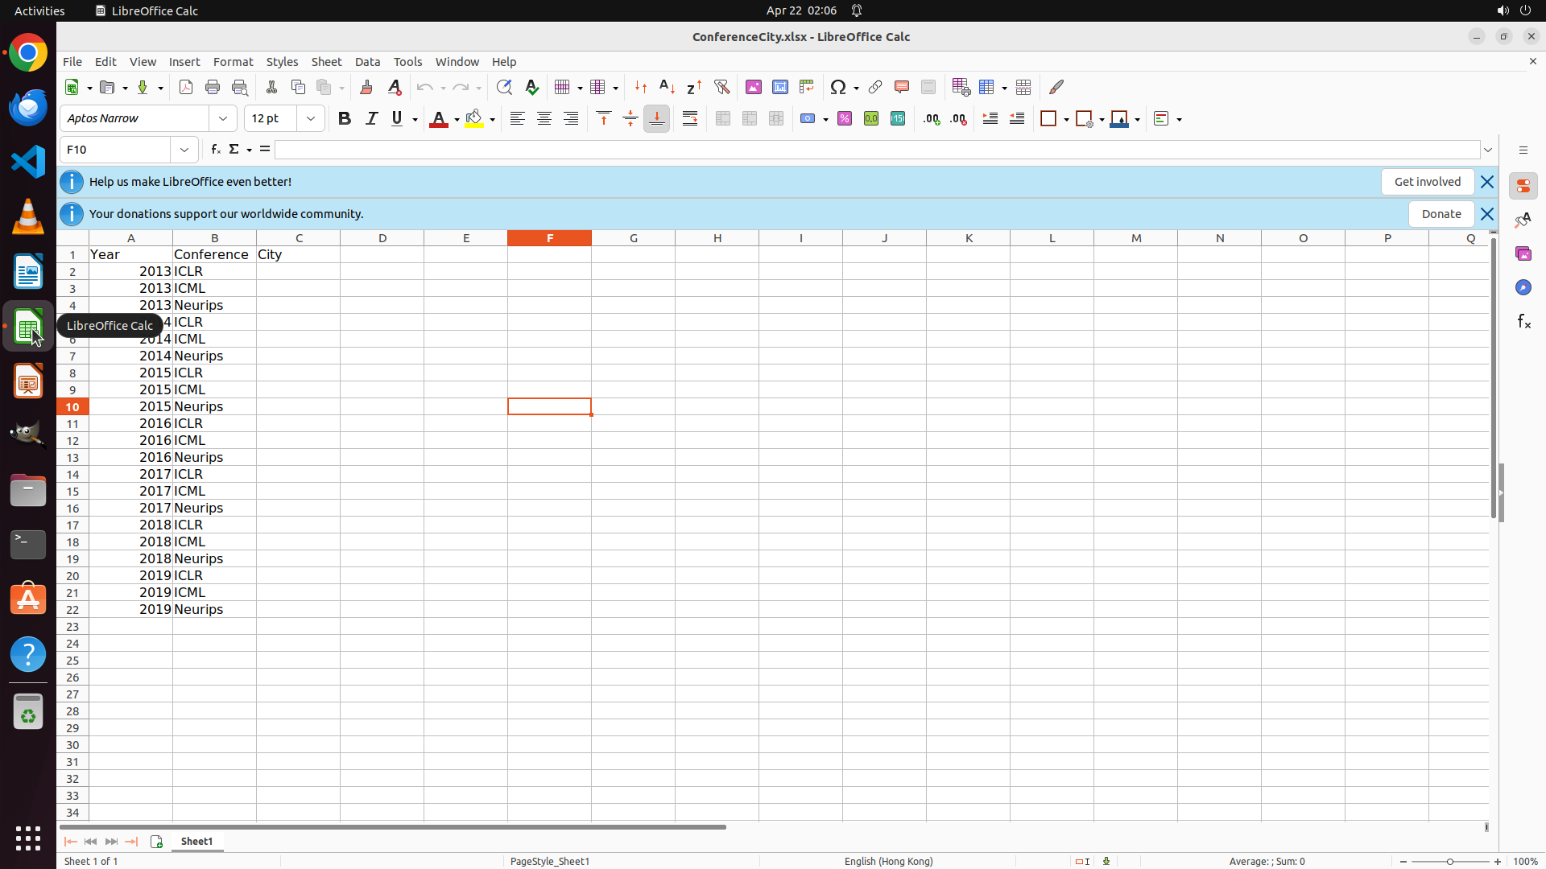Insert a chart via toolbar icon
The width and height of the screenshot is (1546, 869).
pyautogui.click(x=780, y=87)
